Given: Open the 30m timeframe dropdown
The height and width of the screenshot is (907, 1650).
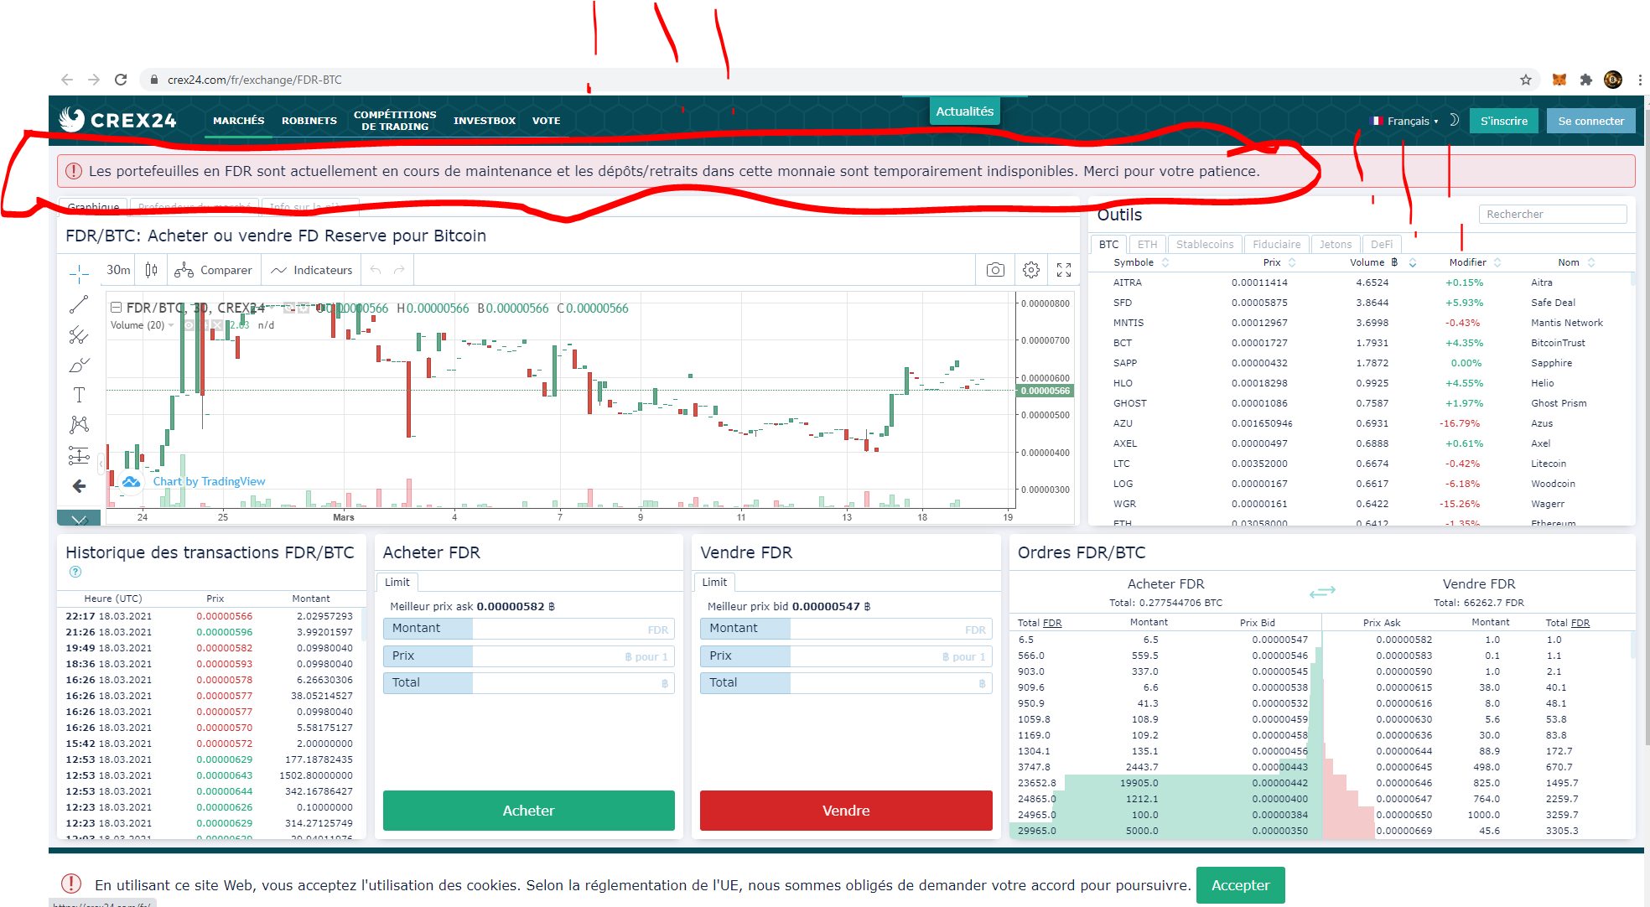Looking at the screenshot, I should [x=118, y=270].
